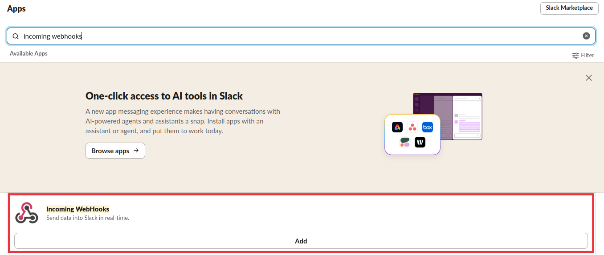Click the Asana three-dot icon in the banner
This screenshot has height=255, width=604.
[x=412, y=127]
